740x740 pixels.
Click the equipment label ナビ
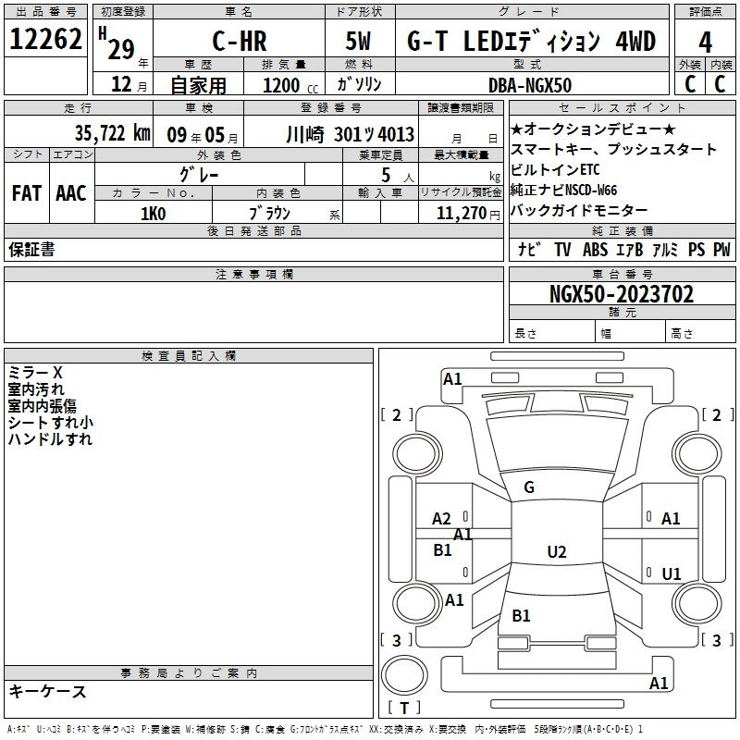[528, 249]
